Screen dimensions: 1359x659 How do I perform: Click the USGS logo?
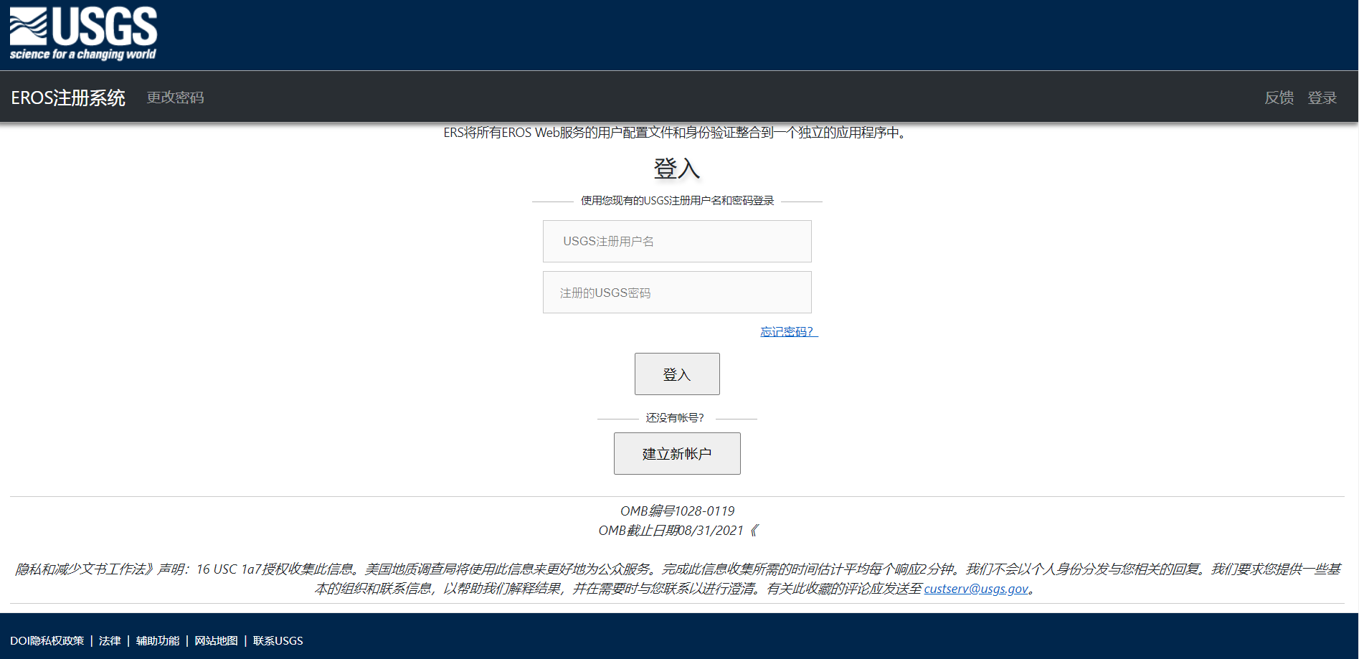(82, 32)
